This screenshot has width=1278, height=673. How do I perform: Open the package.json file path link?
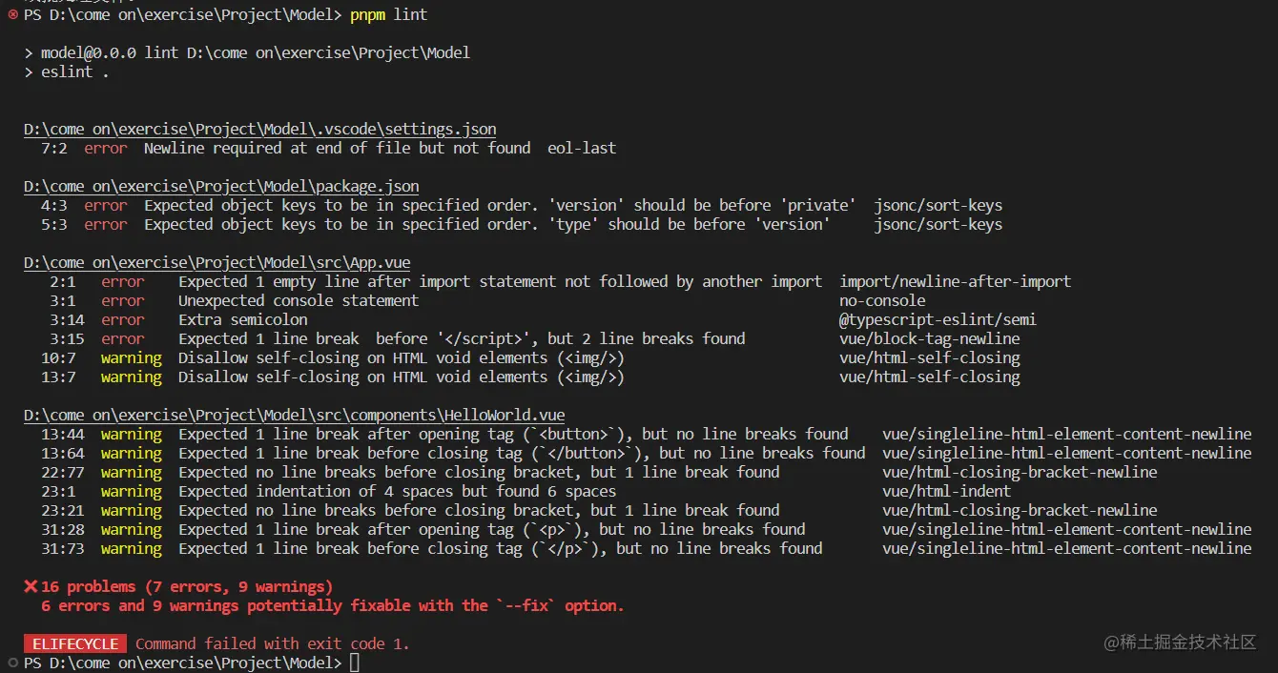[221, 186]
